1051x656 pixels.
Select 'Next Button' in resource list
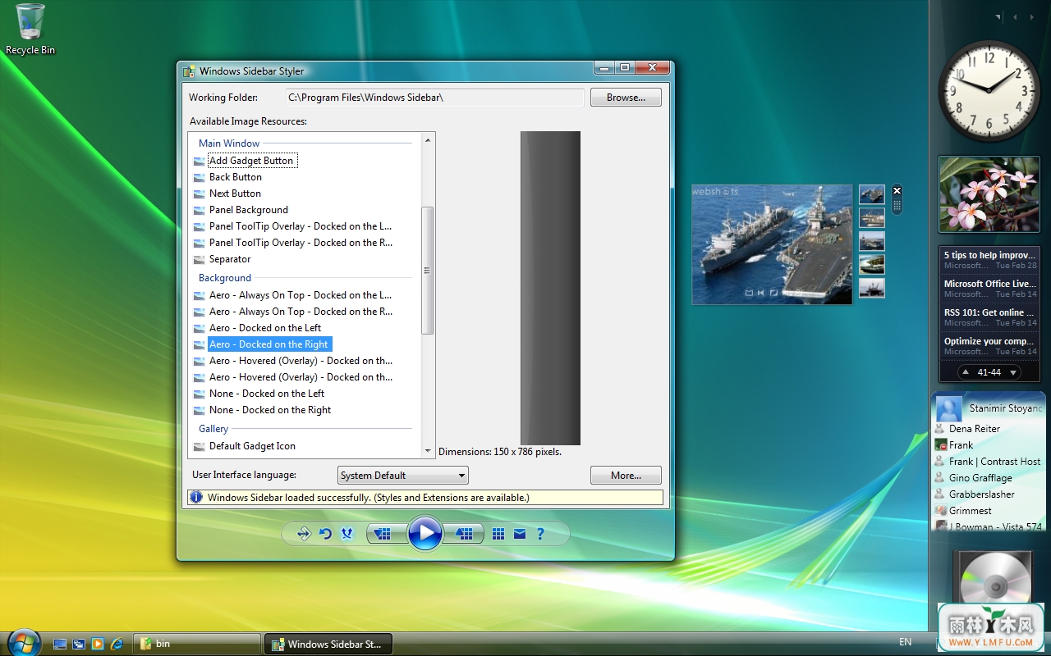(x=235, y=194)
